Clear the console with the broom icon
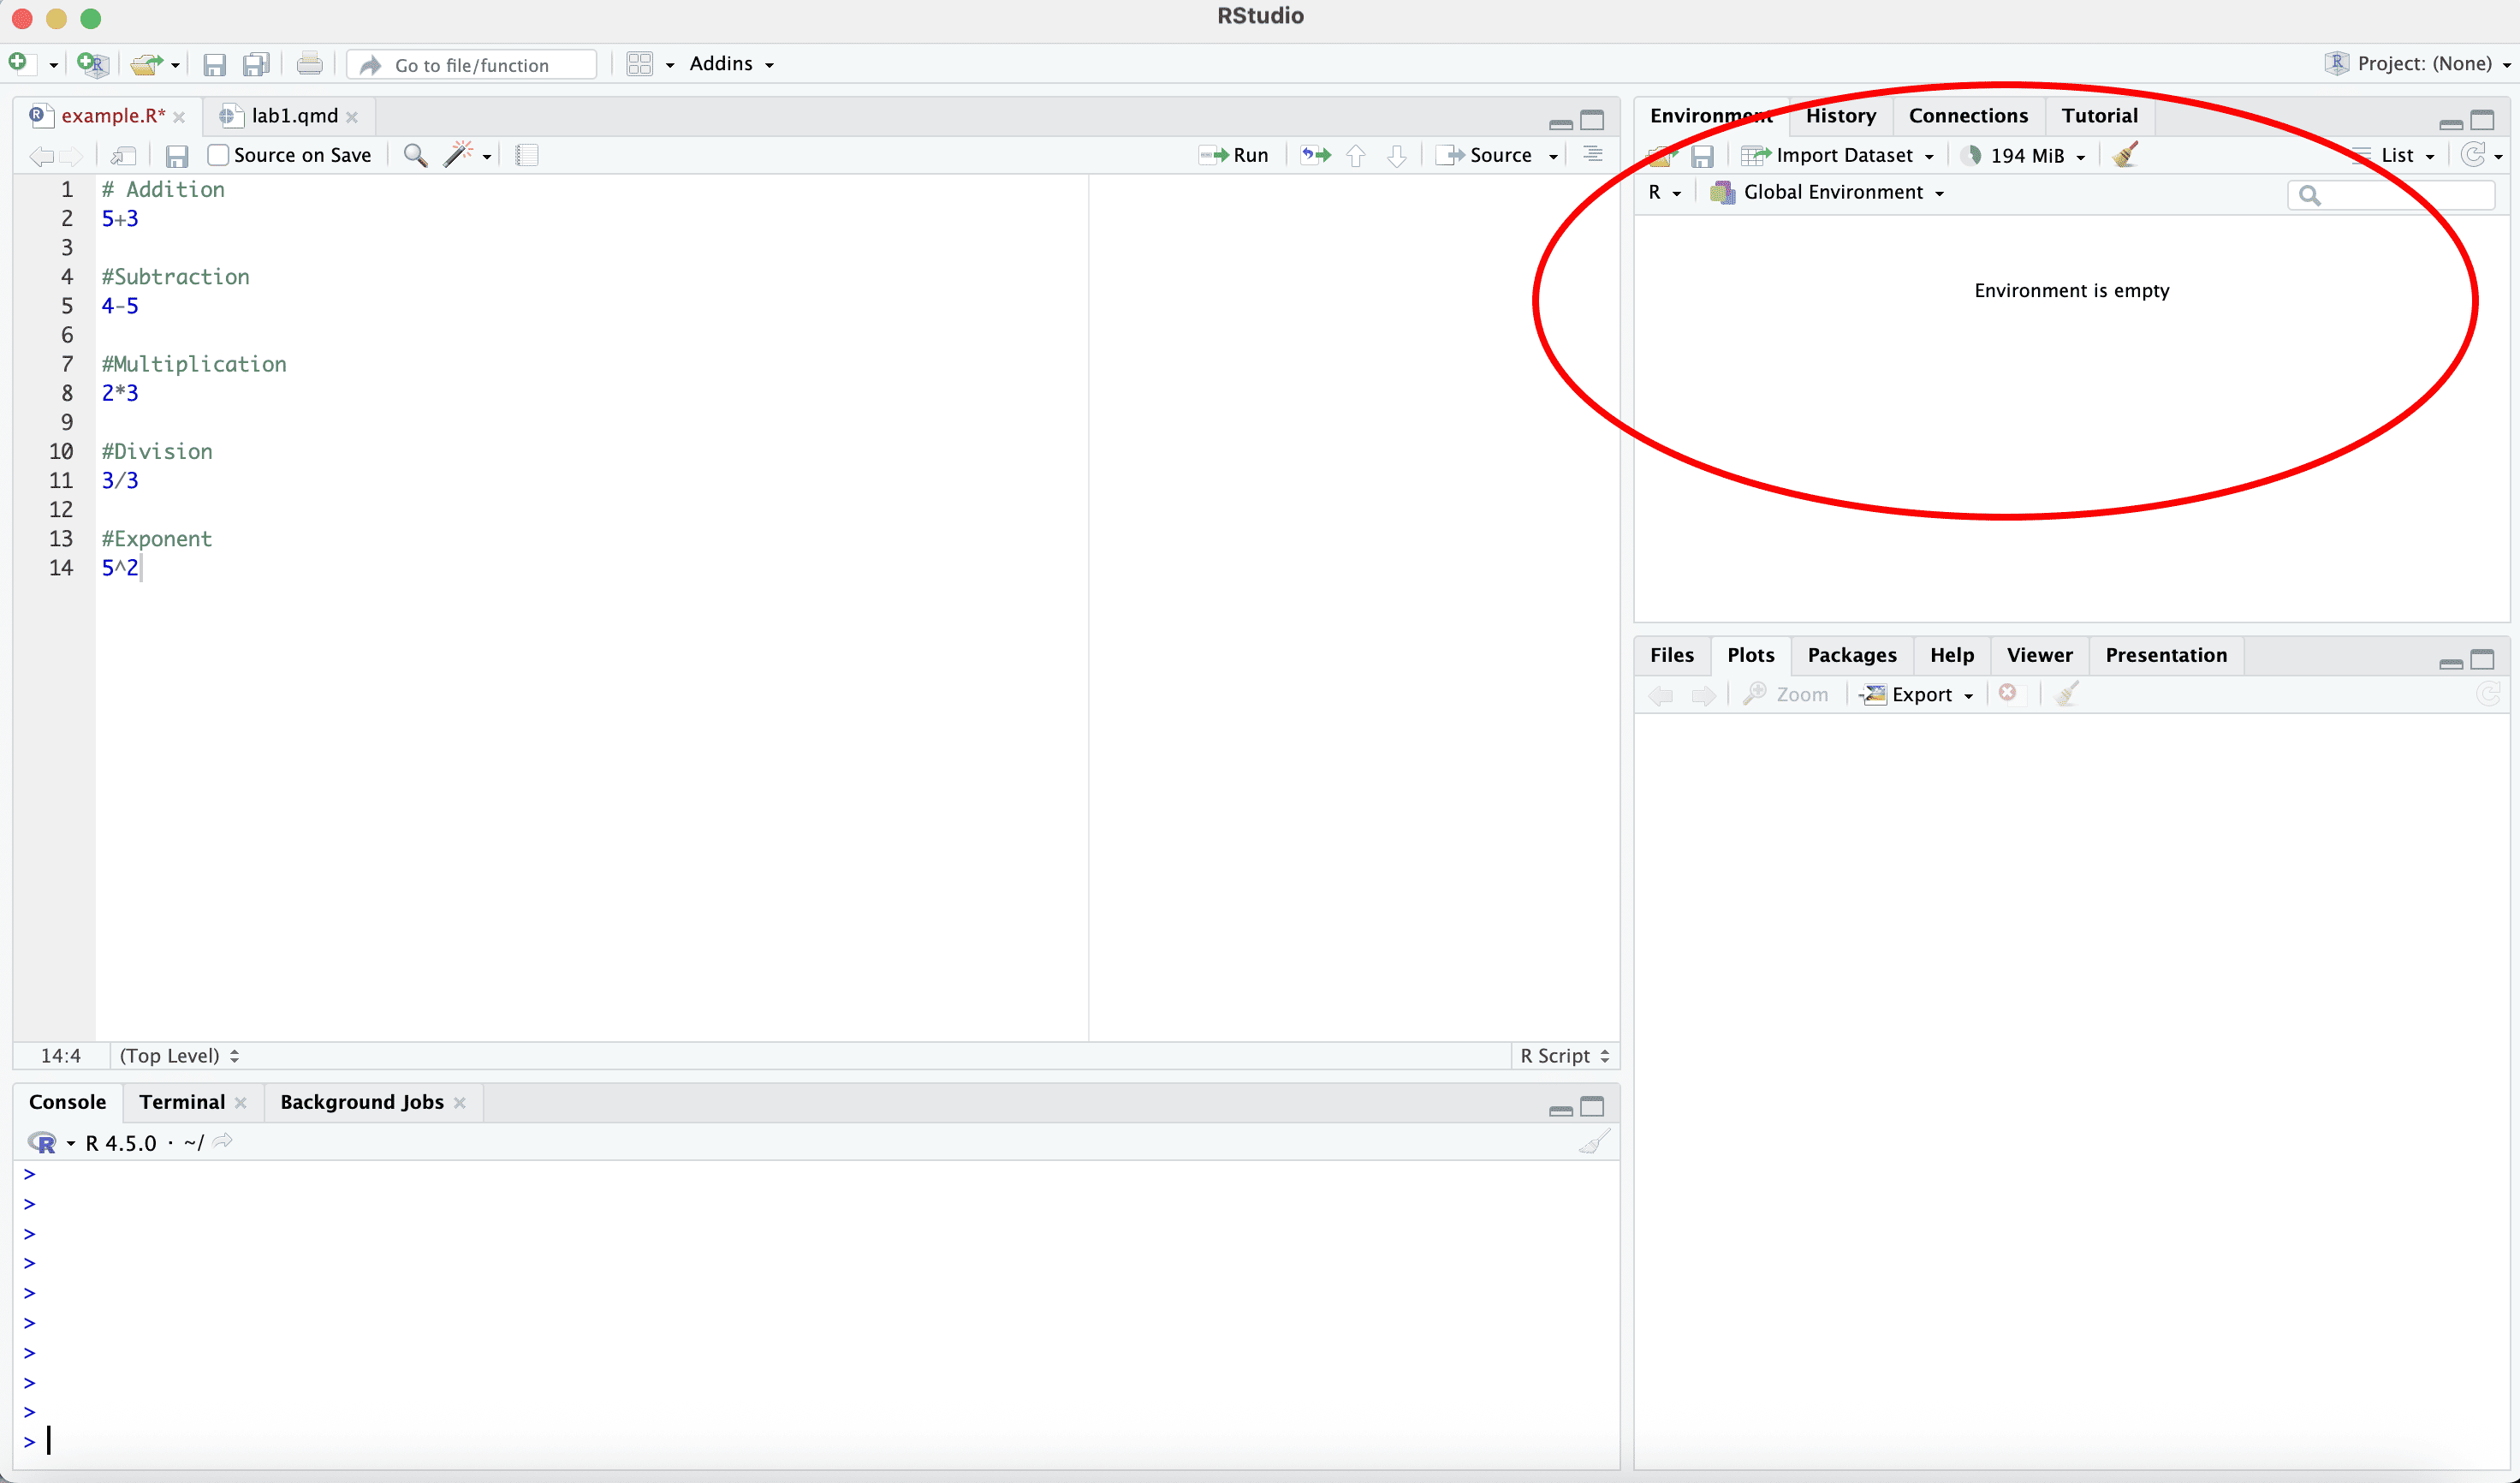Screen dimensions: 2520x1483 click(x=1593, y=1142)
